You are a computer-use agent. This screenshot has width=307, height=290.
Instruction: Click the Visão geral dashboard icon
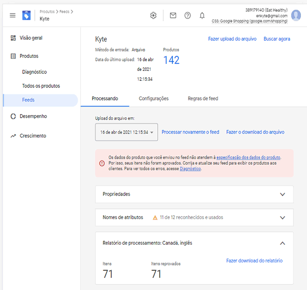tap(13, 38)
